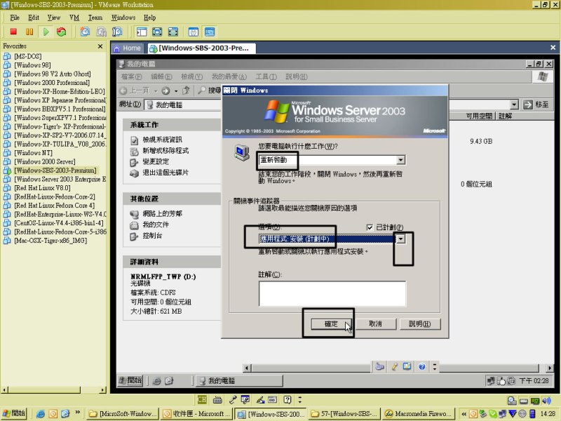The height and width of the screenshot is (421, 561).
Task: Revert to snapshot using the middle snapshot icon
Action: [x=101, y=32]
